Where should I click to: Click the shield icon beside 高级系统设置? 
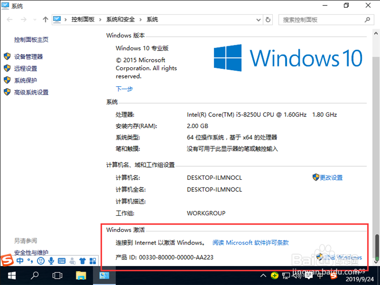click(x=7, y=92)
